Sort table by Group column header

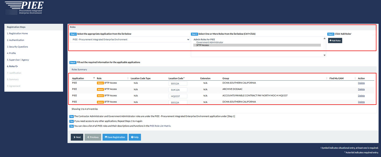226,78
